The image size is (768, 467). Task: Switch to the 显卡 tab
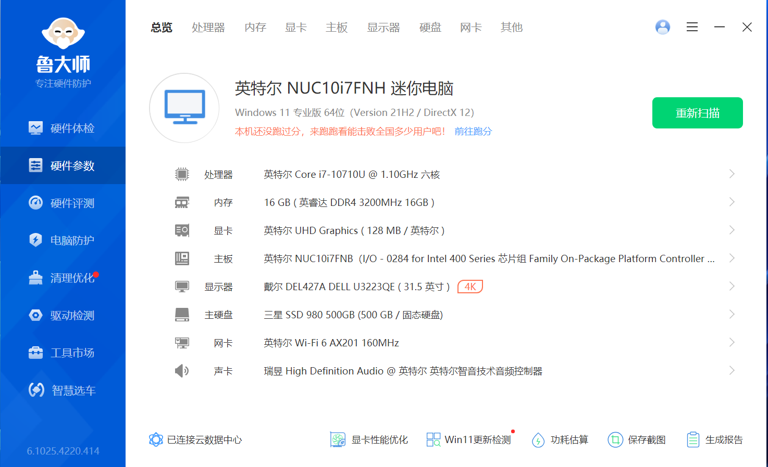pos(296,28)
